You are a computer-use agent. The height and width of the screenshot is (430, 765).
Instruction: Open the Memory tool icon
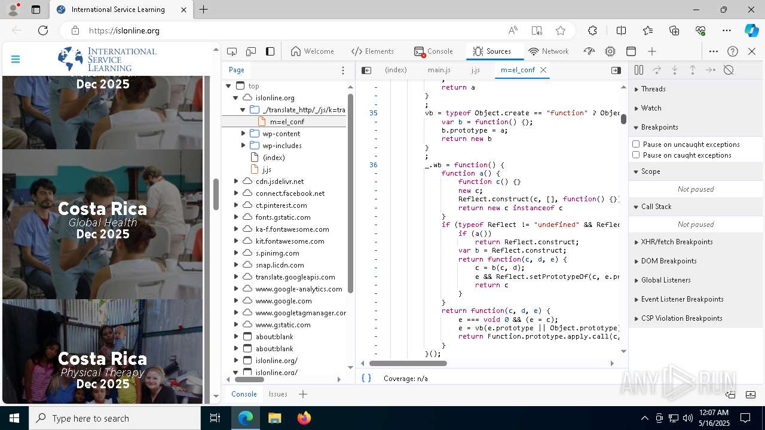tap(610, 51)
